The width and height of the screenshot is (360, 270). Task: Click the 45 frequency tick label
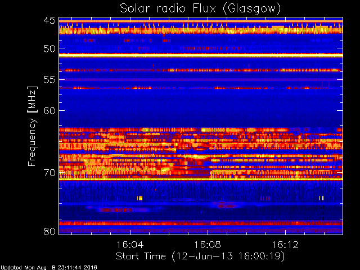click(49, 21)
